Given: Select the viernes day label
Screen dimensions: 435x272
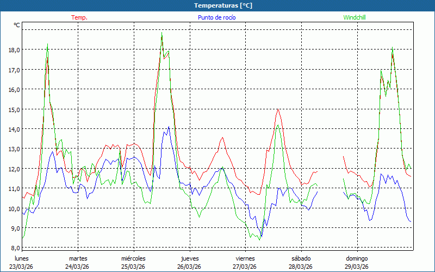Looking at the screenshot, I should [x=245, y=258].
